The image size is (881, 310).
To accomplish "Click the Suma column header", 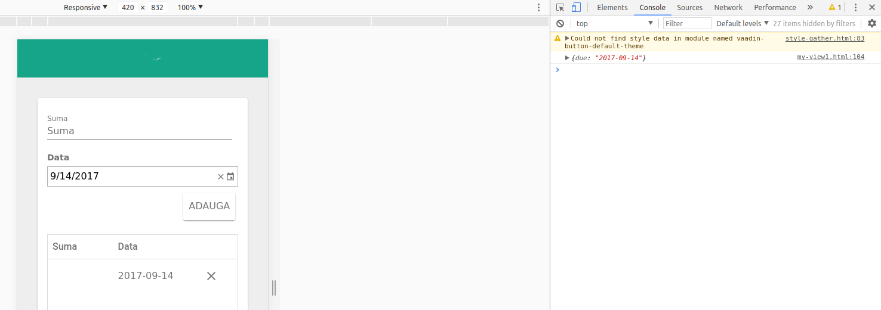I will [x=64, y=246].
